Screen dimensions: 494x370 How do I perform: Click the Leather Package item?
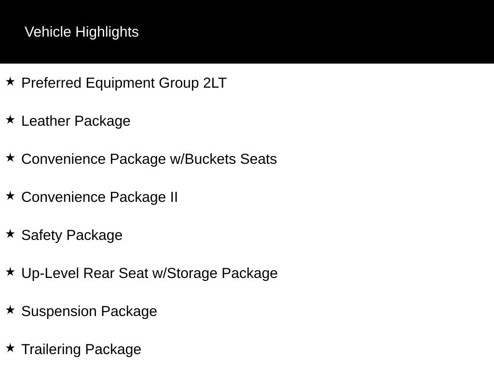point(76,121)
